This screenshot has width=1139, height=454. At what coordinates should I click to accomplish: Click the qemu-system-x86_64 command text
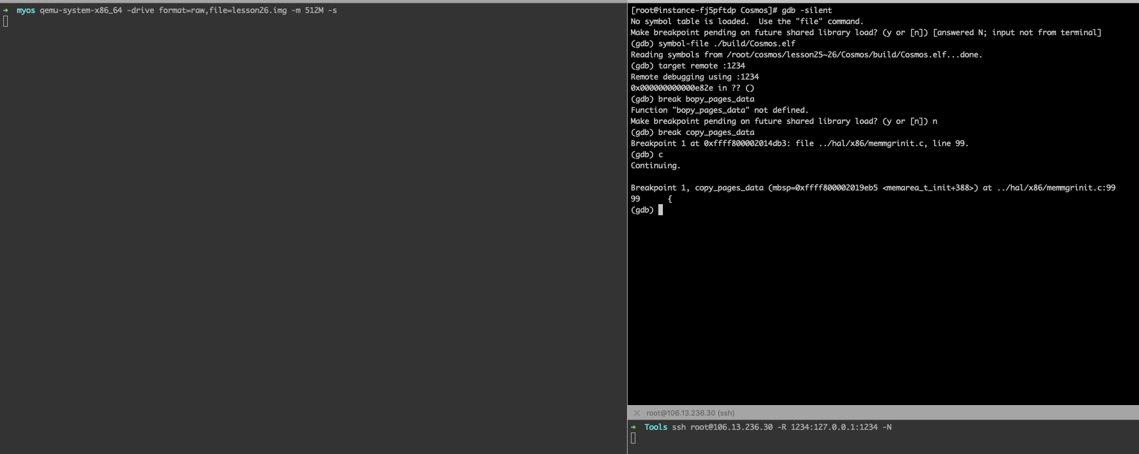pos(81,10)
